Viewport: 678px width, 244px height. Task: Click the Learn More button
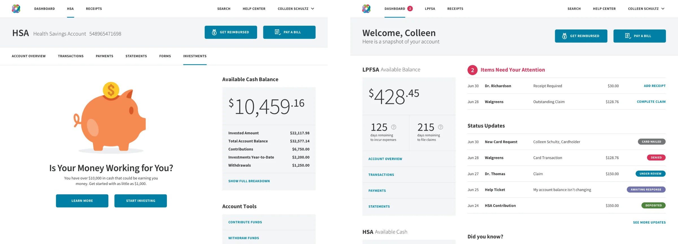click(82, 201)
